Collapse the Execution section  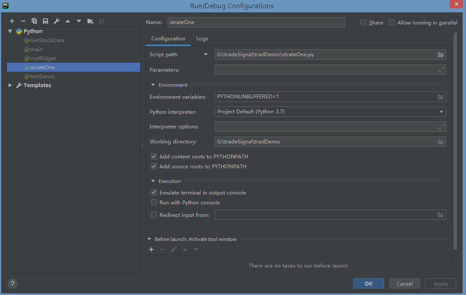coord(153,181)
